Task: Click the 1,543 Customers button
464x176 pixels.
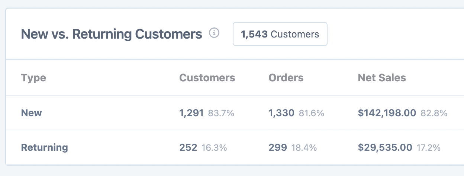Action: tap(280, 35)
